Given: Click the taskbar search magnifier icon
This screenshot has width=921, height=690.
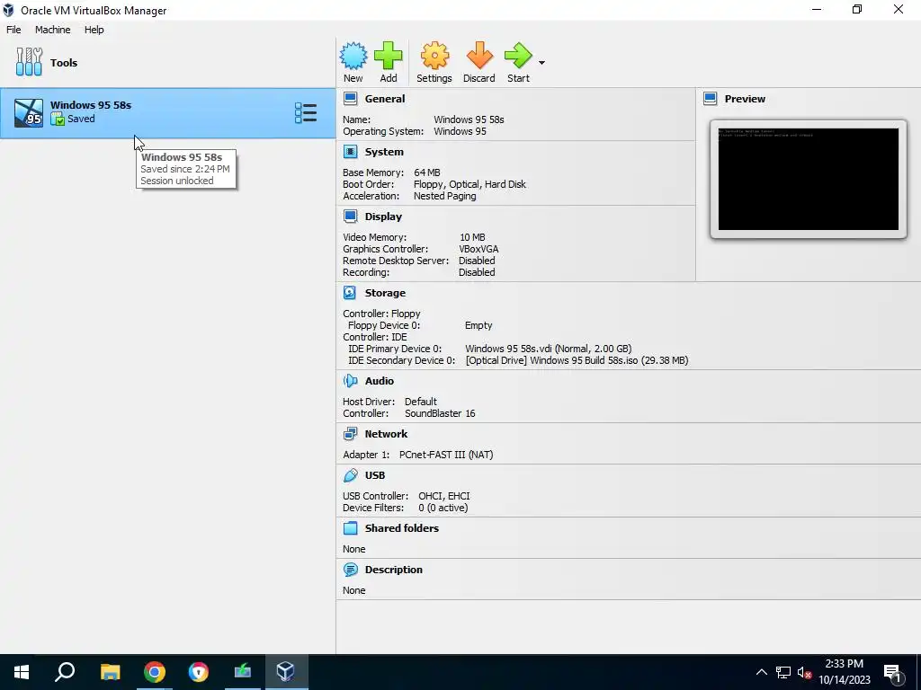Looking at the screenshot, I should coord(65,672).
